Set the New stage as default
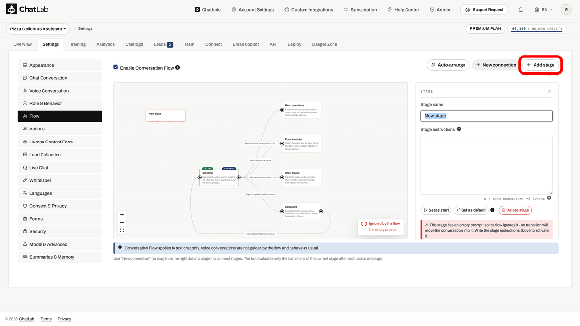 [x=471, y=210]
